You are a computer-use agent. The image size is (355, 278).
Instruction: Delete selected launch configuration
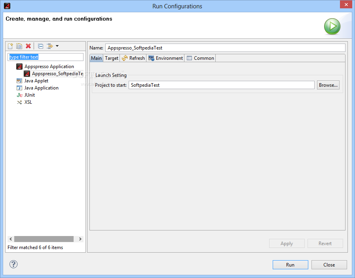(28, 46)
